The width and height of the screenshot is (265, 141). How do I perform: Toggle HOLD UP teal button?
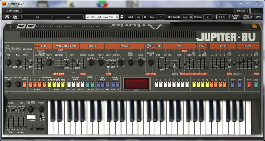pyautogui.click(x=92, y=85)
